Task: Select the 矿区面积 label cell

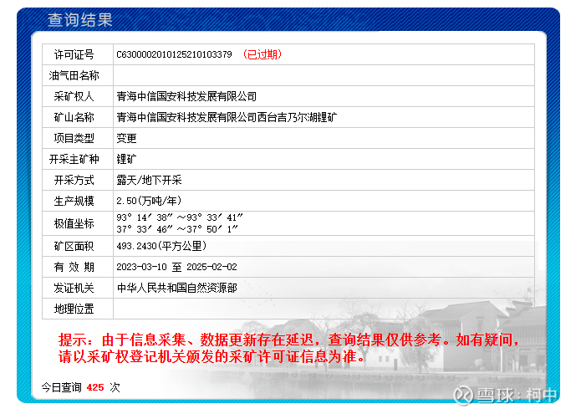Action: click(78, 246)
